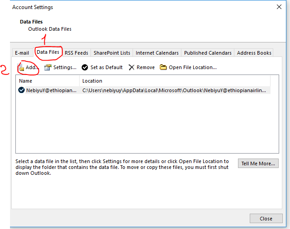Go to the SharePoint Lists tab
The height and width of the screenshot is (229, 290).
pos(112,53)
